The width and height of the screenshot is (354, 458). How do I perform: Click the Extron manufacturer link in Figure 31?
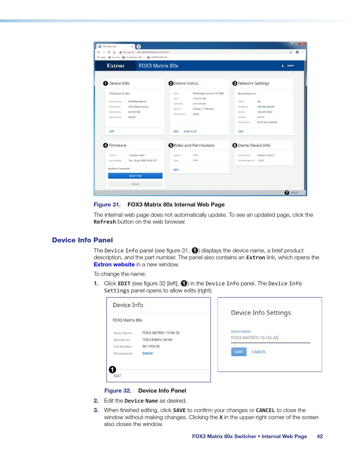(x=132, y=117)
